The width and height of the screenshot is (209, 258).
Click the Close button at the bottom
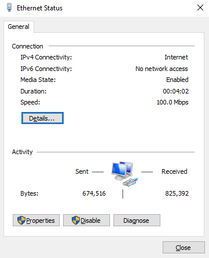[184, 248]
